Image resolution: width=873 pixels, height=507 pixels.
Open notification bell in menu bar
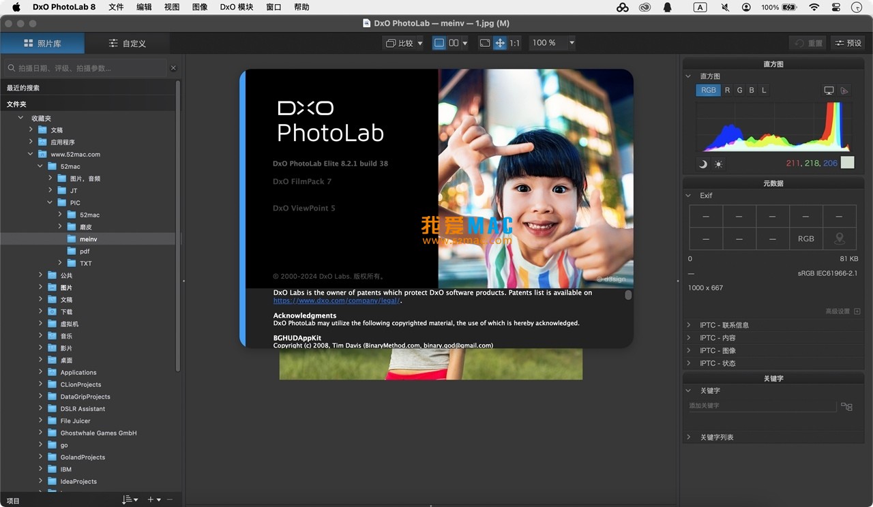(667, 7)
